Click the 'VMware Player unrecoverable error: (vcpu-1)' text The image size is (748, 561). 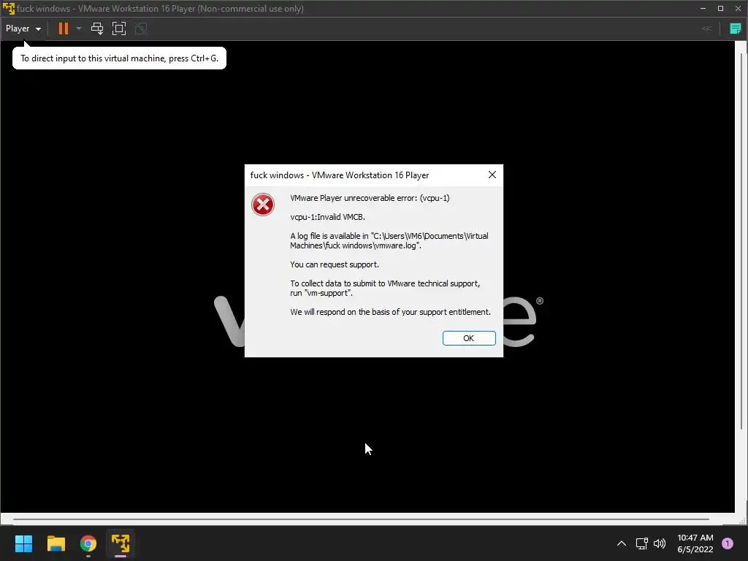370,198
